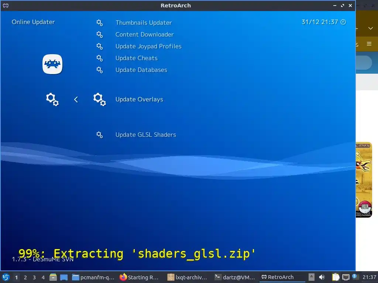Switch to the lxqt-archiver taskbar window
The height and width of the screenshot is (283, 378).
pos(187,277)
